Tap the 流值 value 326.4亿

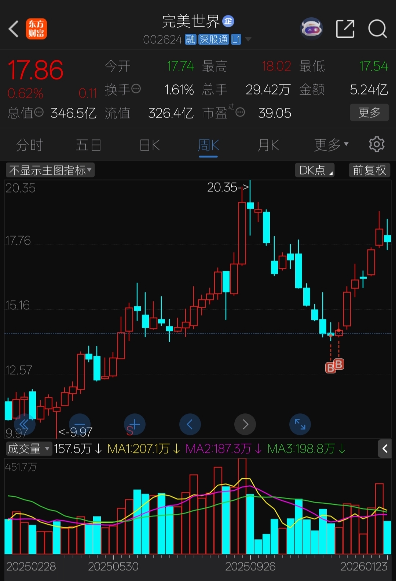click(171, 113)
